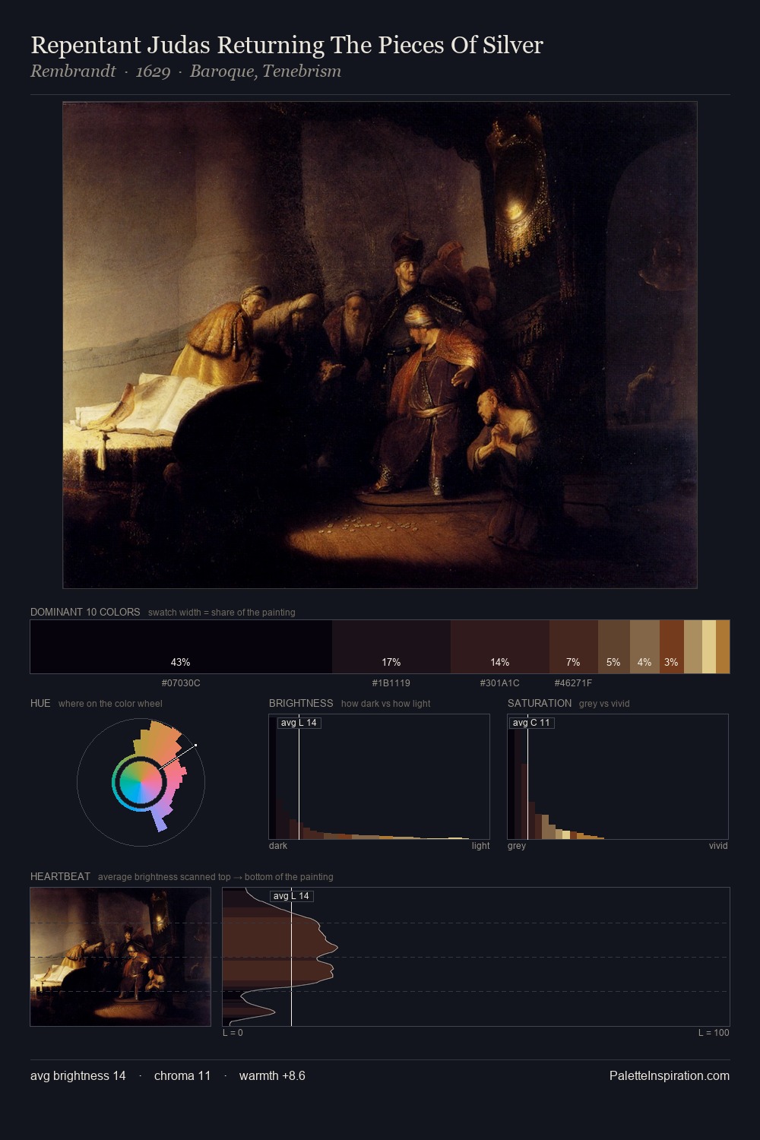Click the 'HUE' section label

click(40, 703)
